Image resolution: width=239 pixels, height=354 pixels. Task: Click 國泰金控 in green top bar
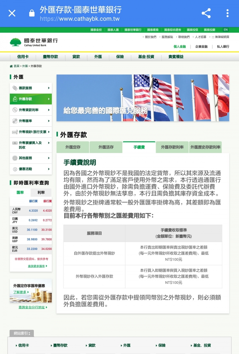click(96, 30)
